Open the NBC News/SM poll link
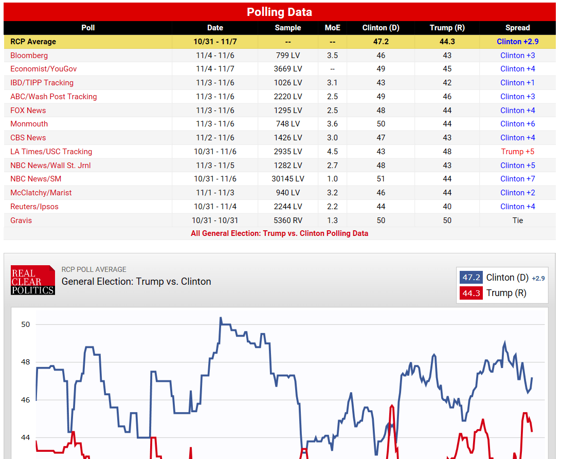The width and height of the screenshot is (562, 459). pos(36,179)
